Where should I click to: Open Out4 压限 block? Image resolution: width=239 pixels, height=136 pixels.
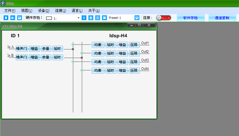[134, 70]
